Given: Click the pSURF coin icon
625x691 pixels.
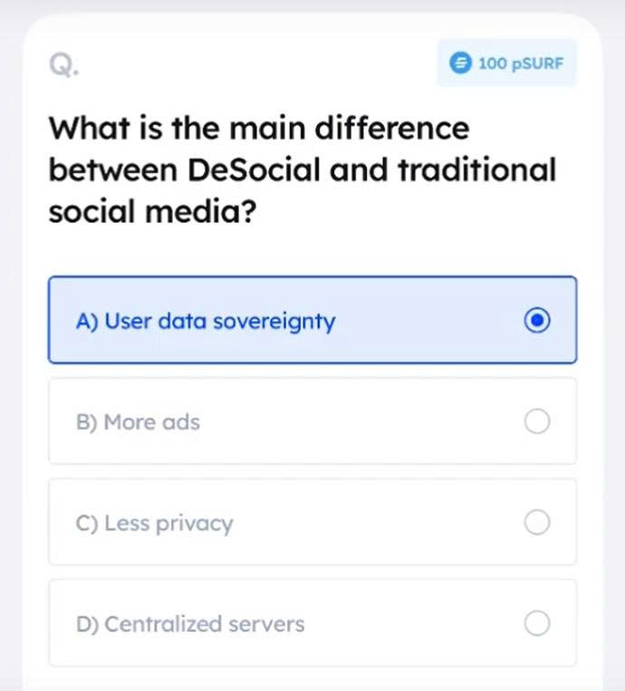Looking at the screenshot, I should [460, 63].
